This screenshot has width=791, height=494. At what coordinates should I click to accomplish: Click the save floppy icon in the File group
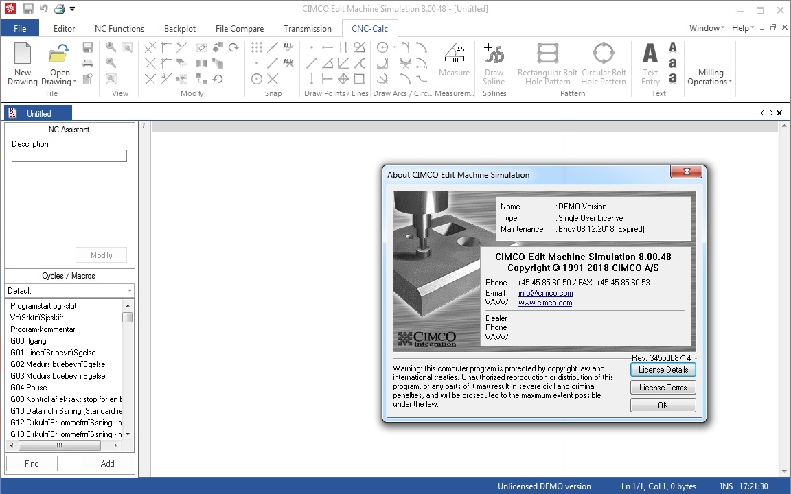[x=88, y=47]
